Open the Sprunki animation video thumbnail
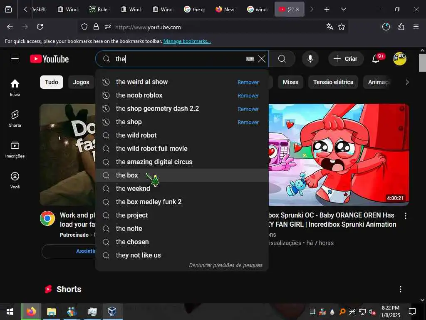The image size is (426, 320). [339, 154]
